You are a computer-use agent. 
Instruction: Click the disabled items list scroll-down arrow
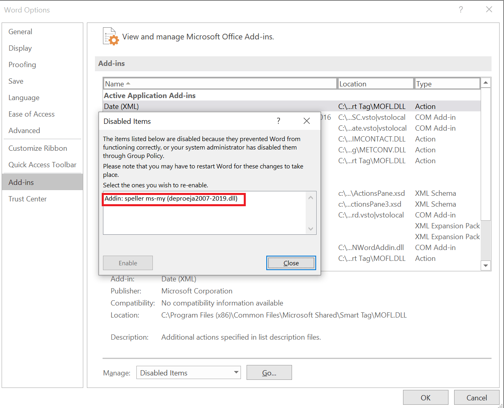tap(311, 229)
